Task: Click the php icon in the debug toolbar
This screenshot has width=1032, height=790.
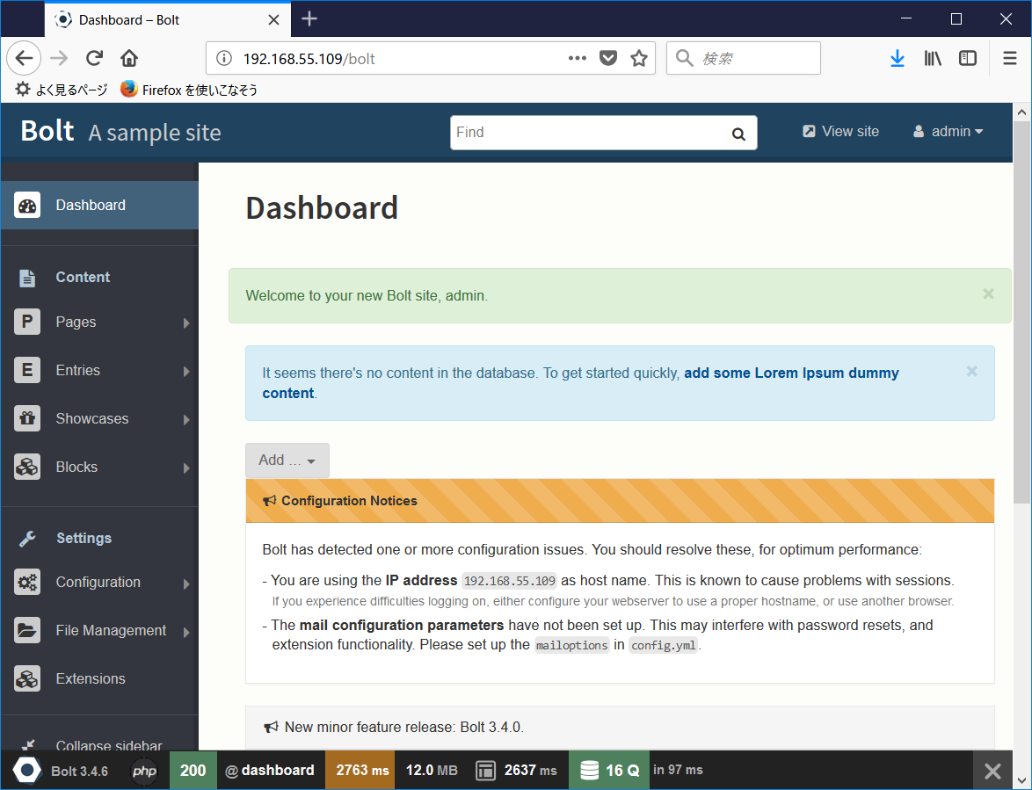Action: (x=144, y=771)
